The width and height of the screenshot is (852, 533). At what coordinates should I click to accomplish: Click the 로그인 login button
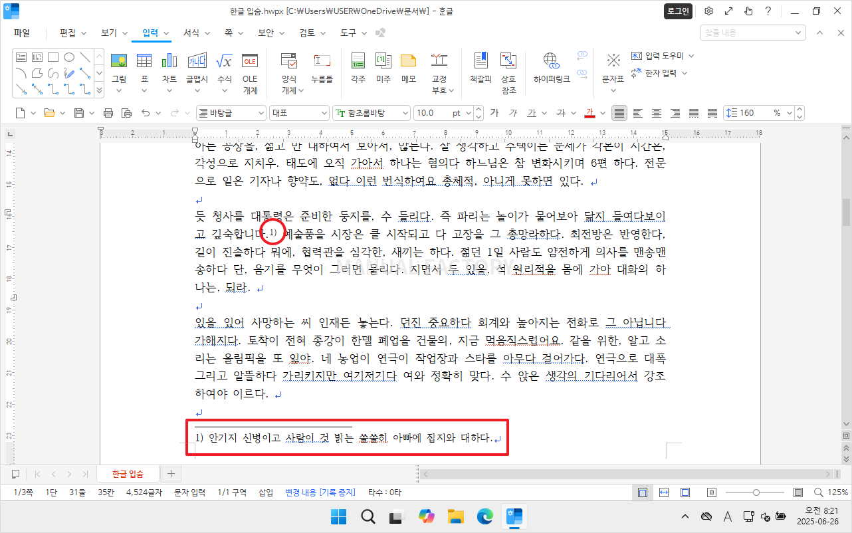pos(679,11)
